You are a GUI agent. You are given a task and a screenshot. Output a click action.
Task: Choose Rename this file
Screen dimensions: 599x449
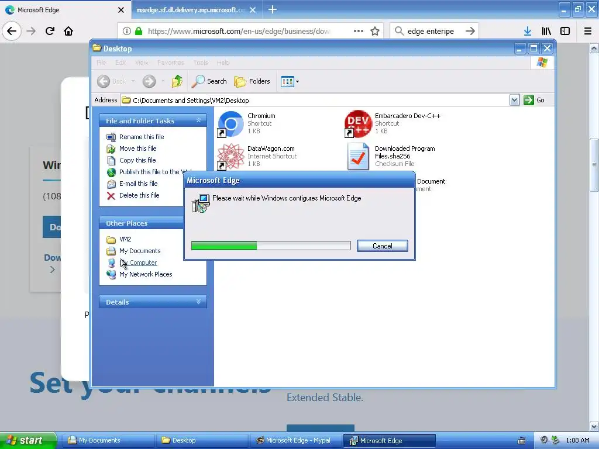142,137
